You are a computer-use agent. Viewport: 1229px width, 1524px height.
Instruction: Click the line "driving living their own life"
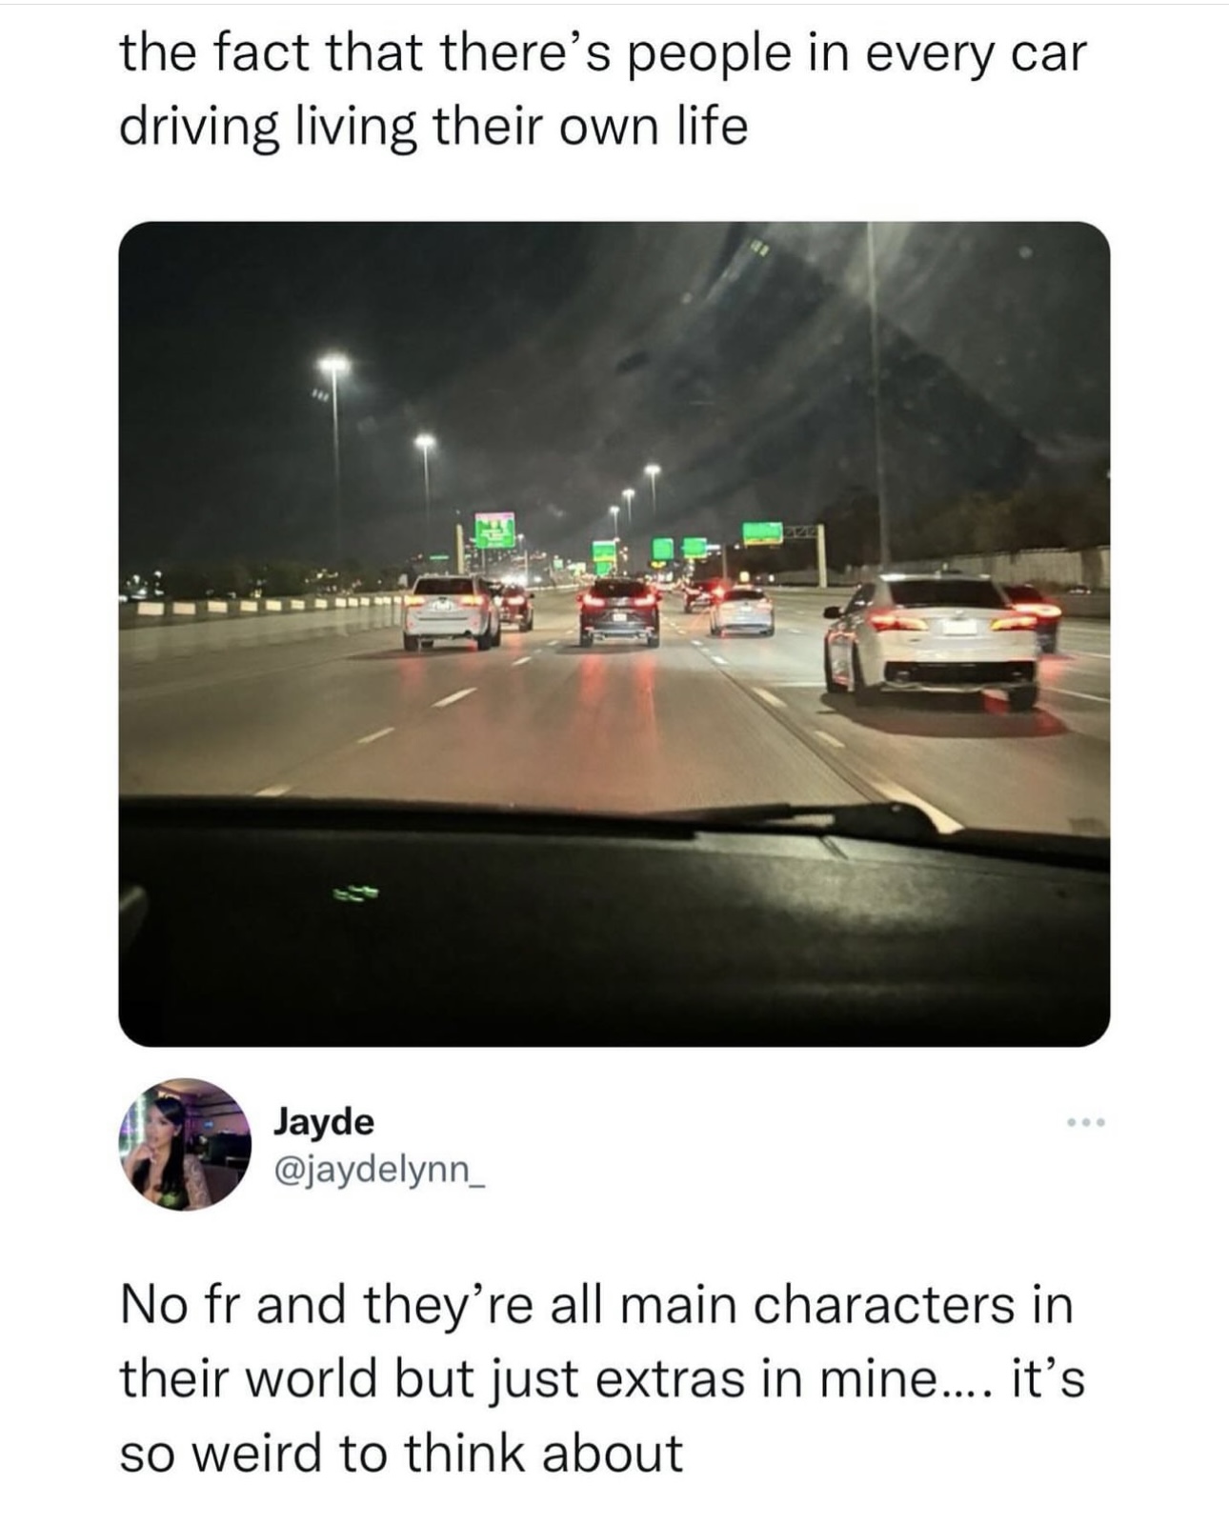click(x=433, y=126)
